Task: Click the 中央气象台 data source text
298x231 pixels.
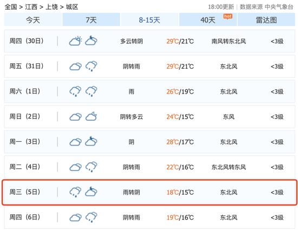Action: coord(279,7)
